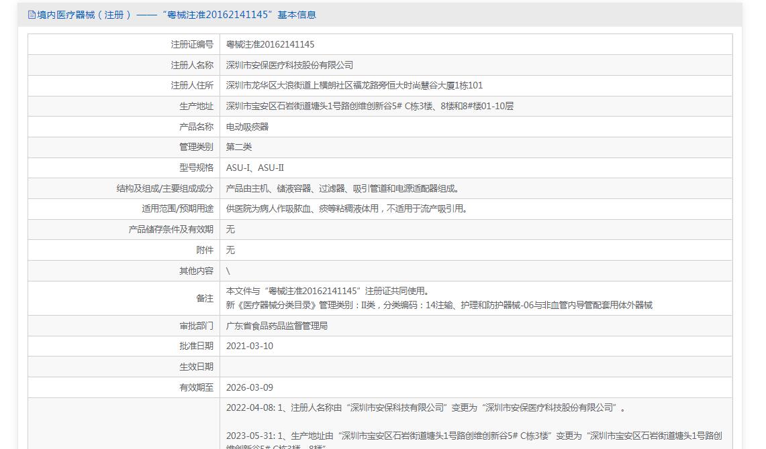Select remark line 新《医疗器械分类目录》管理类别

(x=439, y=305)
